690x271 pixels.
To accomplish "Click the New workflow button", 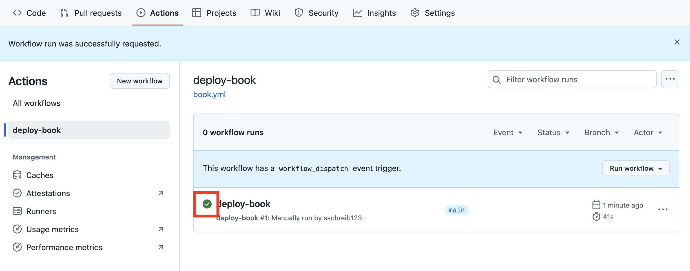I will point(140,81).
